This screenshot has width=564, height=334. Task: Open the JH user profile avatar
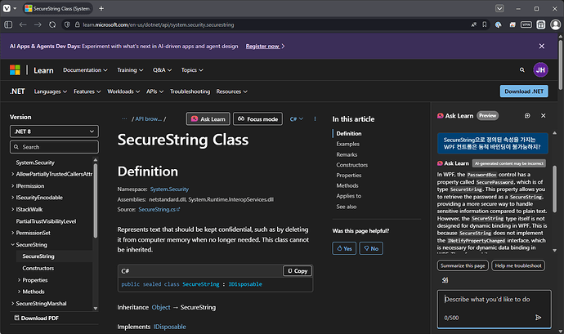tap(540, 70)
